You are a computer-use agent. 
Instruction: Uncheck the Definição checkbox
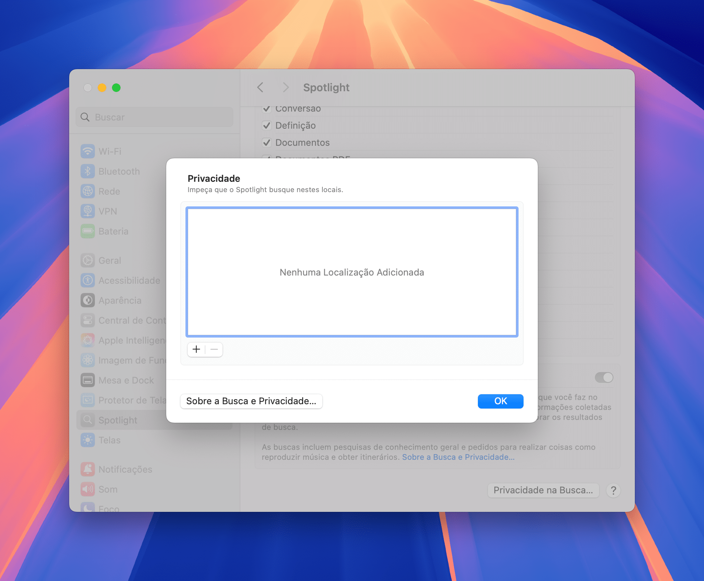point(266,125)
